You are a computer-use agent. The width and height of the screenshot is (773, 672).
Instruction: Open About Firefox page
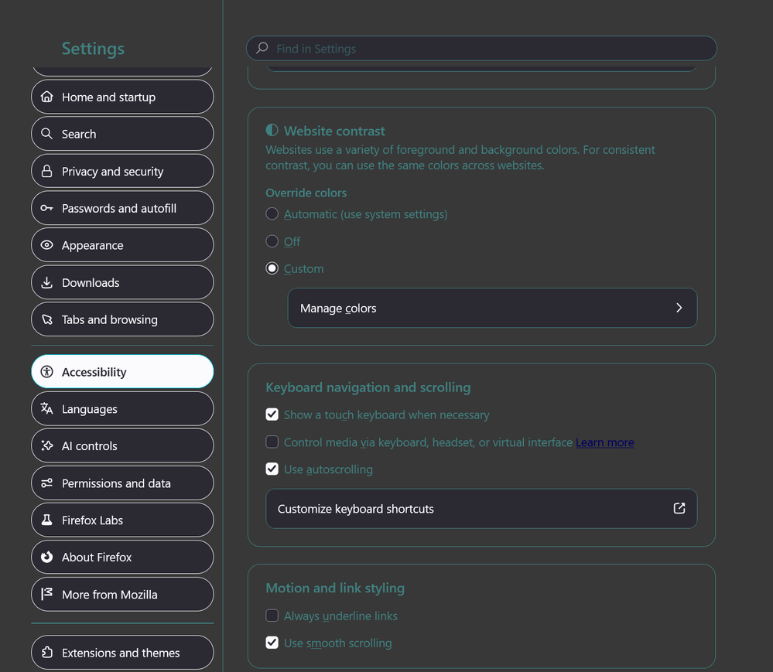tap(122, 557)
